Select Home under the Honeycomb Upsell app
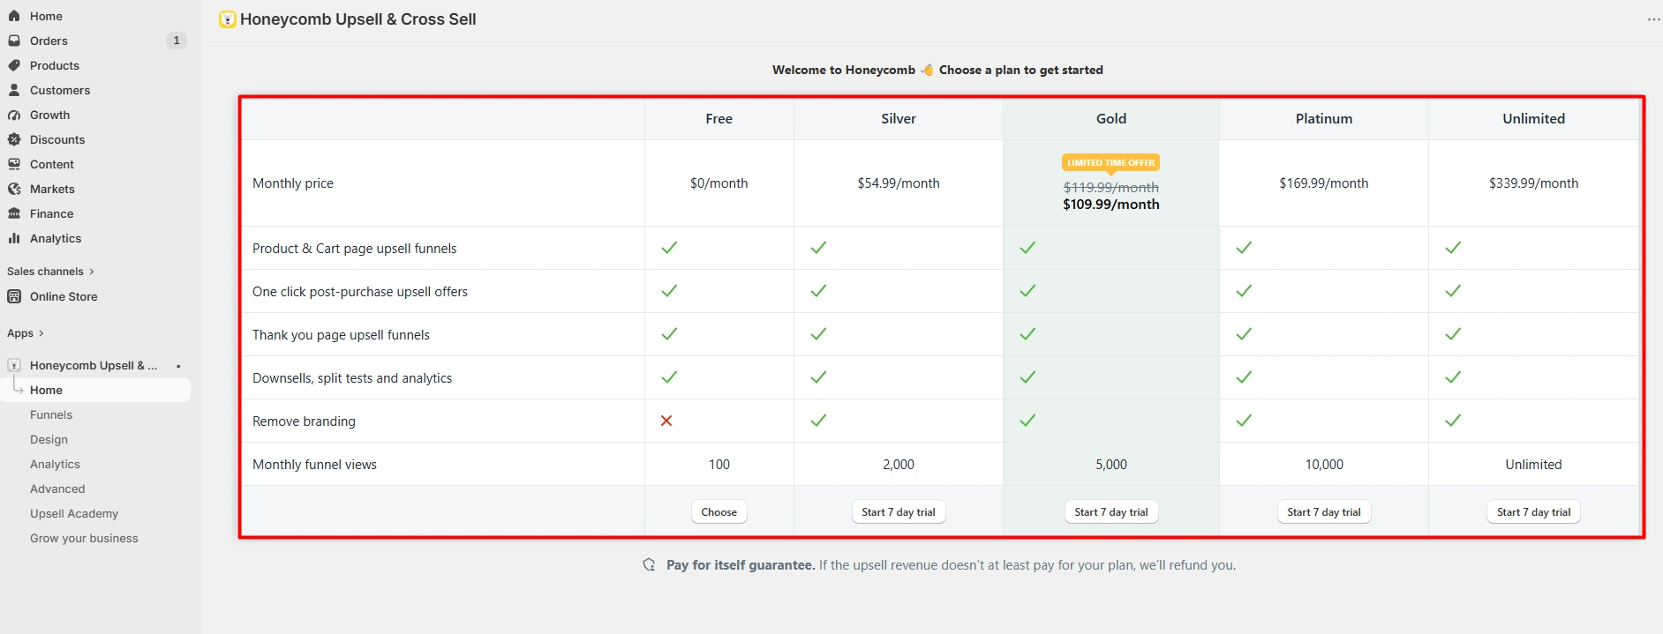 tap(95, 390)
